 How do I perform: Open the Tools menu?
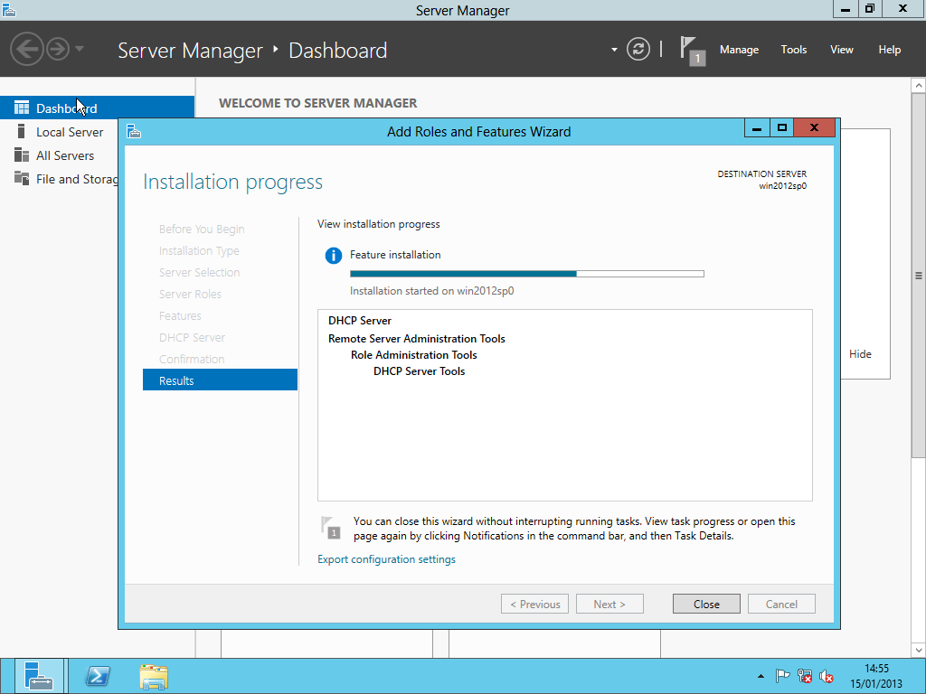pyautogui.click(x=793, y=50)
